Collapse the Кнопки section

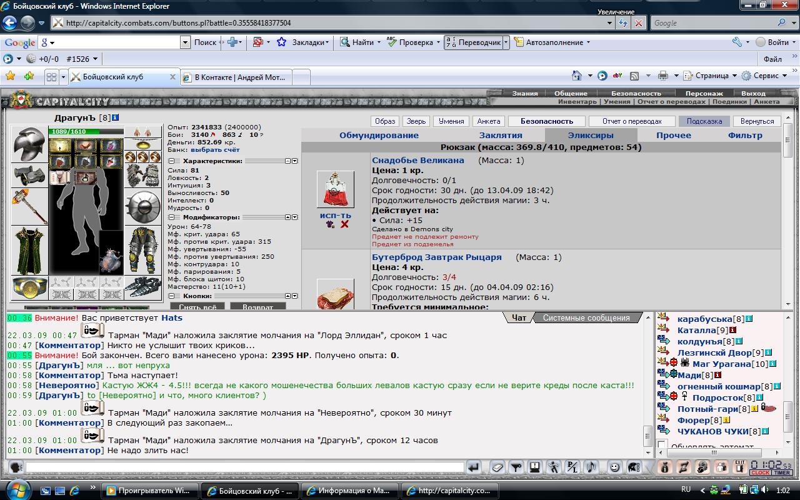[172, 296]
